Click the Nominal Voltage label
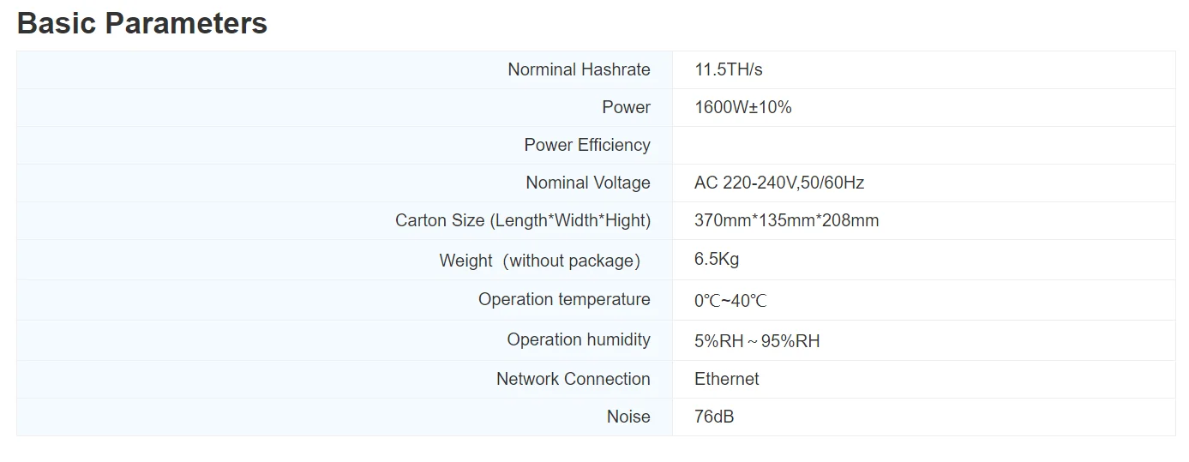 click(587, 183)
